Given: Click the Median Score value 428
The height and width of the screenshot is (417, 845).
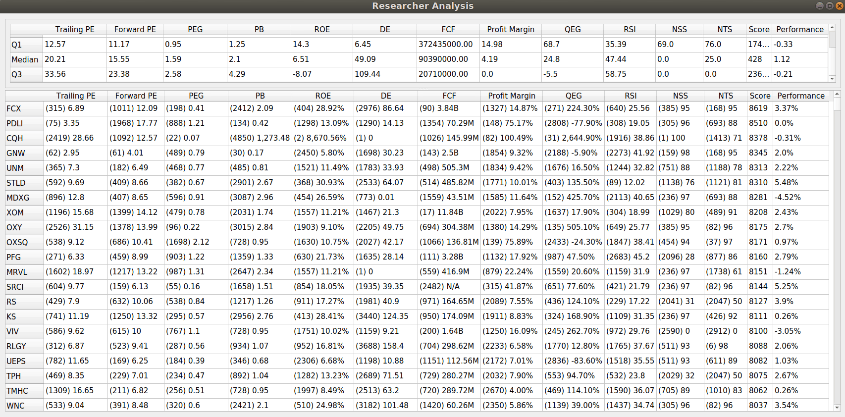Looking at the screenshot, I should (x=759, y=59).
